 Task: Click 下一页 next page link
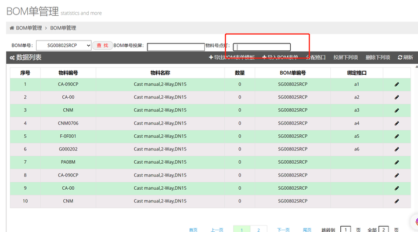[283, 230]
